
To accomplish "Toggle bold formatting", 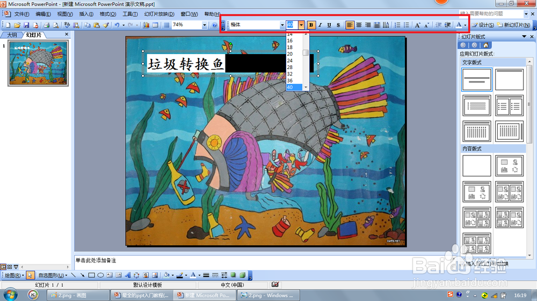I will 311,25.
